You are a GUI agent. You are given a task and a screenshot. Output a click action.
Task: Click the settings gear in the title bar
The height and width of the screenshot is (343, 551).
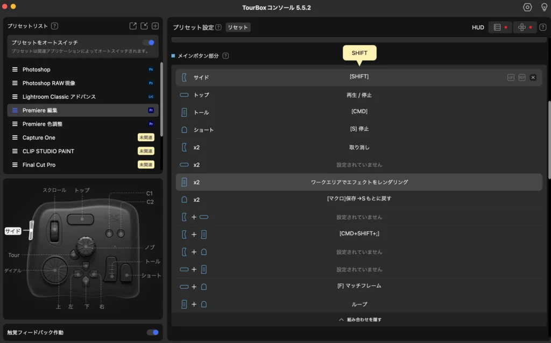click(528, 7)
